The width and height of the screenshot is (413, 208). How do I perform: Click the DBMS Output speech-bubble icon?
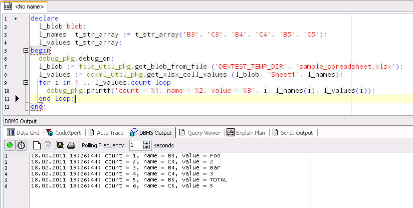(134, 132)
